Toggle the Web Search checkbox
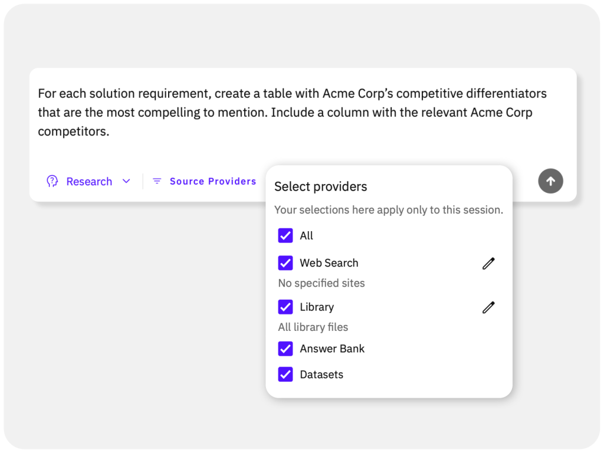The height and width of the screenshot is (453, 604). [285, 263]
